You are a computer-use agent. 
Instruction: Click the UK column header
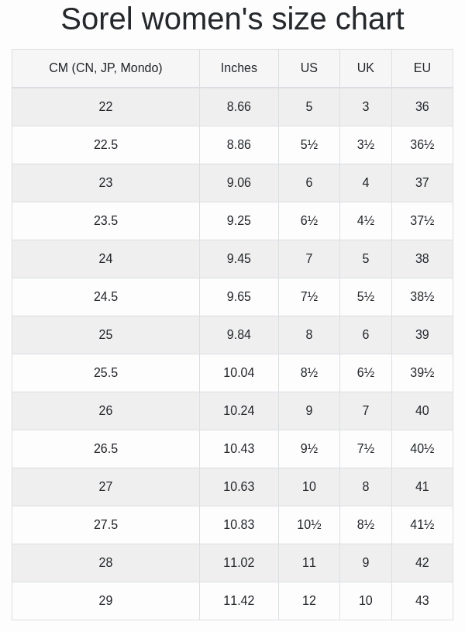pos(366,68)
